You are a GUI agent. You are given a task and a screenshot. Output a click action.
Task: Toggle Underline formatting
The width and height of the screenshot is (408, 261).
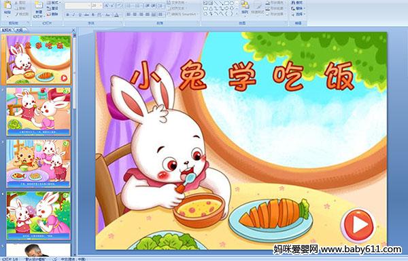pyautogui.click(x=80, y=15)
